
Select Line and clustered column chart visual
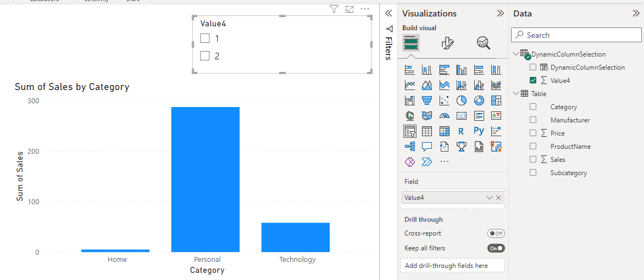pos(479,85)
